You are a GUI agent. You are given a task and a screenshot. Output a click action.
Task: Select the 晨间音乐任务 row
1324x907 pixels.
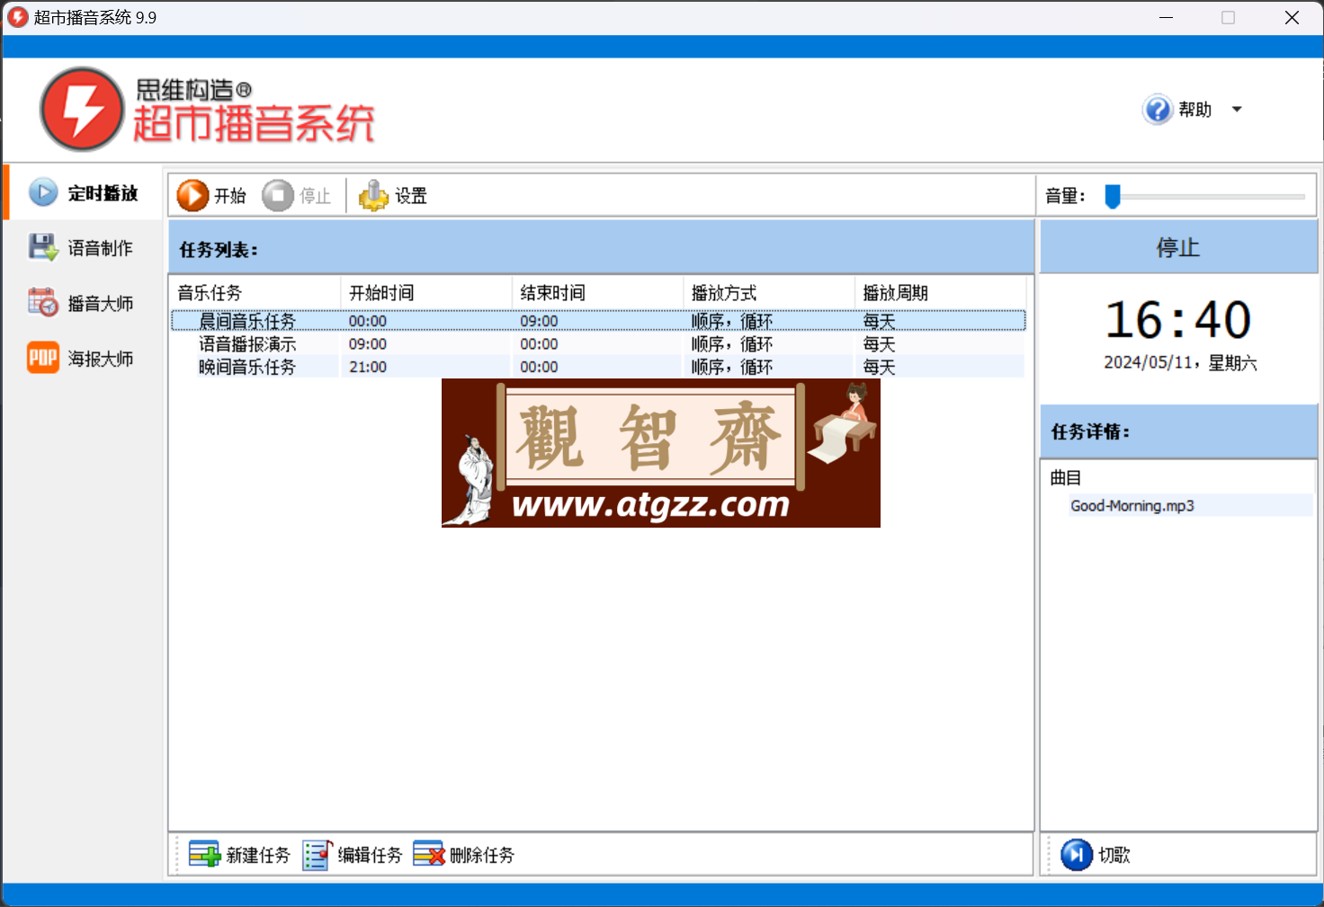(x=598, y=321)
